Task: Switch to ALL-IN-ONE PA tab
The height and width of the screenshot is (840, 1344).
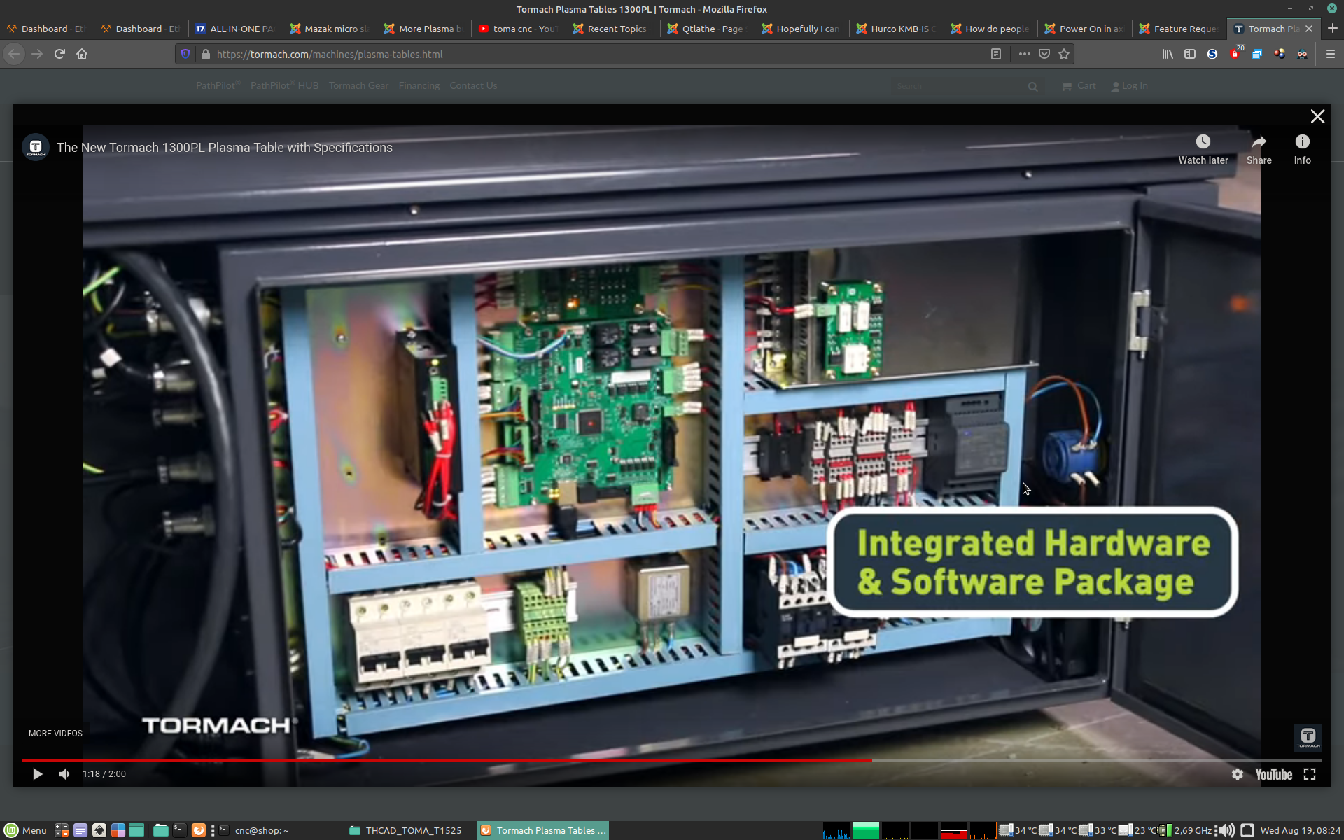Action: click(234, 29)
